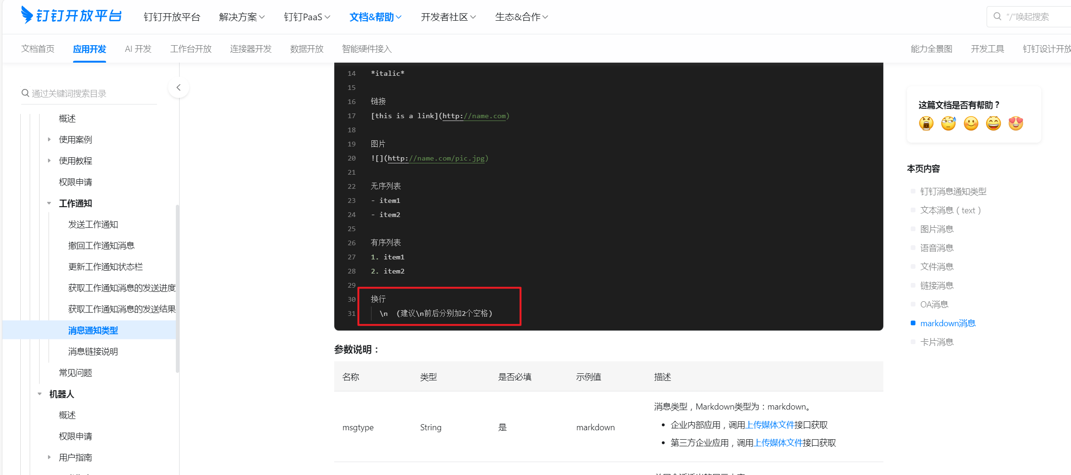Switch to the 应用开发 tab
Screen dimensions: 1071x475
pyautogui.click(x=90, y=49)
